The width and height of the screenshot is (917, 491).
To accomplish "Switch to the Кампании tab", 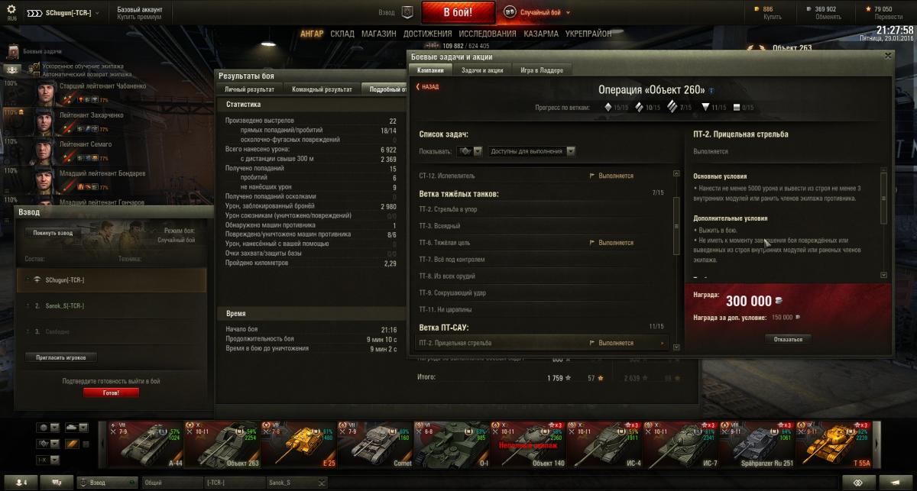I will click(431, 69).
